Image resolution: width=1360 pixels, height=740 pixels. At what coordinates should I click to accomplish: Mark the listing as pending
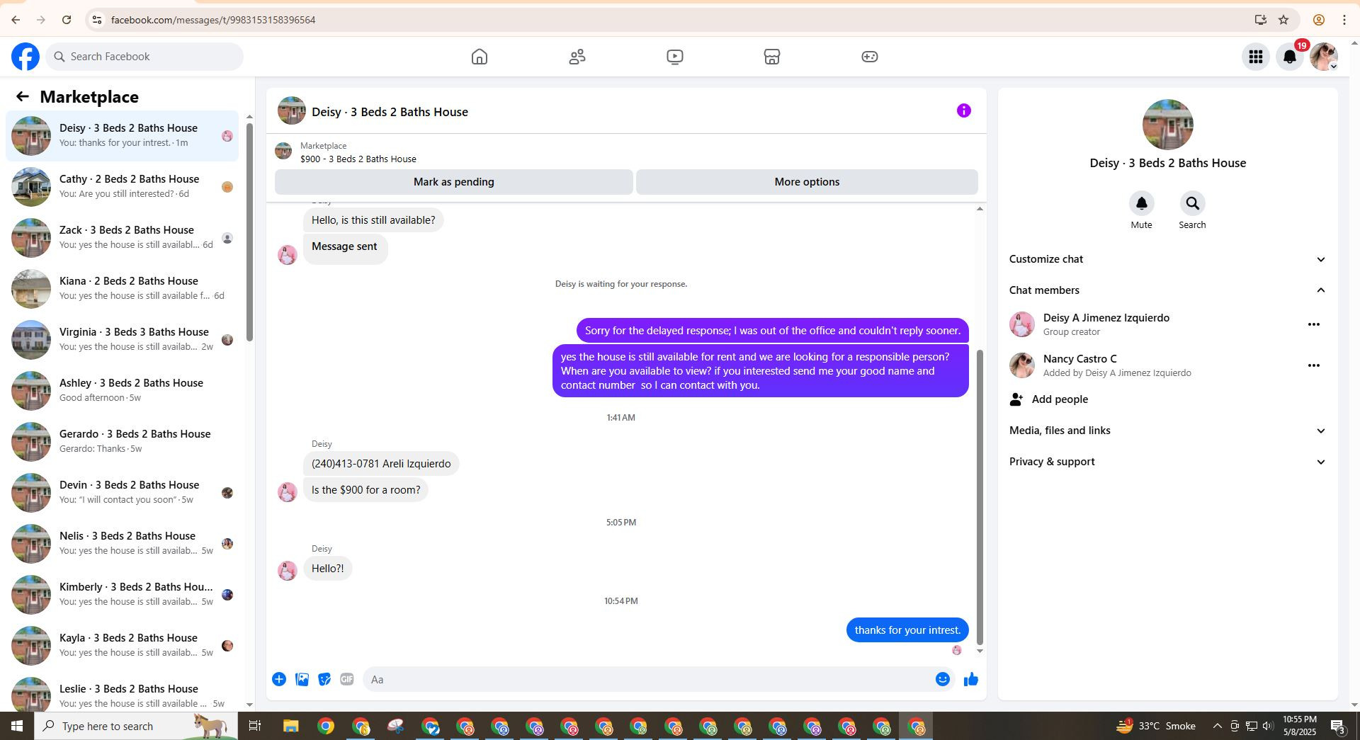coord(453,182)
